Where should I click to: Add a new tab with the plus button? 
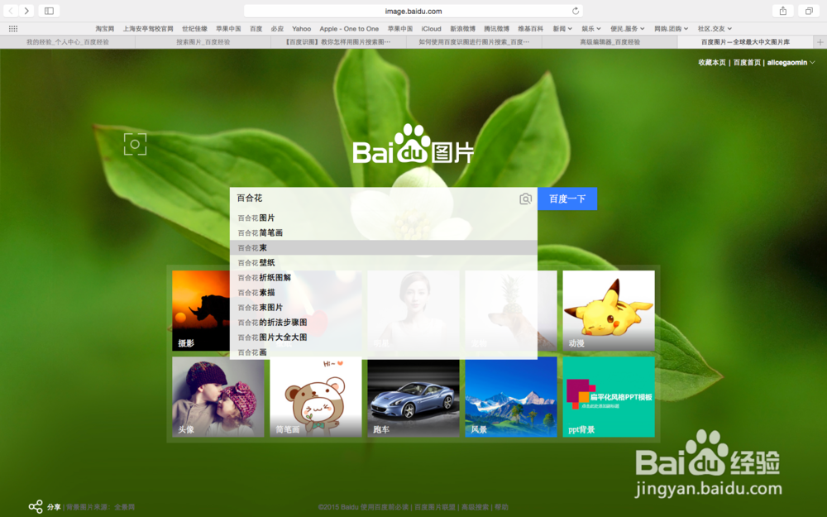pyautogui.click(x=820, y=41)
